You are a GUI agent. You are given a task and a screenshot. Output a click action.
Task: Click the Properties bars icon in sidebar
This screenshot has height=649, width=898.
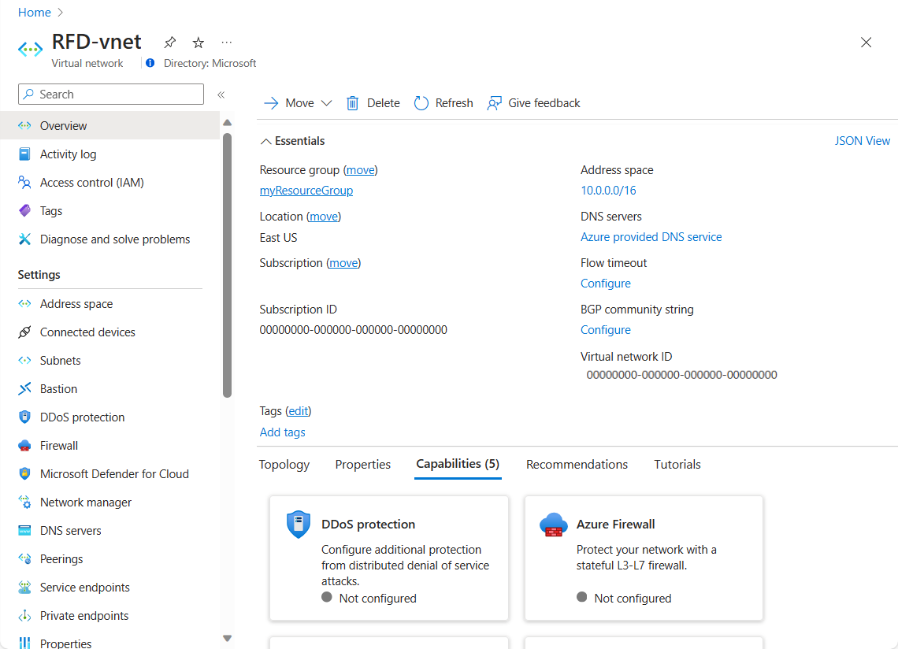click(x=24, y=643)
